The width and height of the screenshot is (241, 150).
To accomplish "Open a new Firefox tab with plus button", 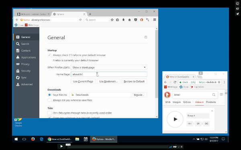I will [90, 14].
